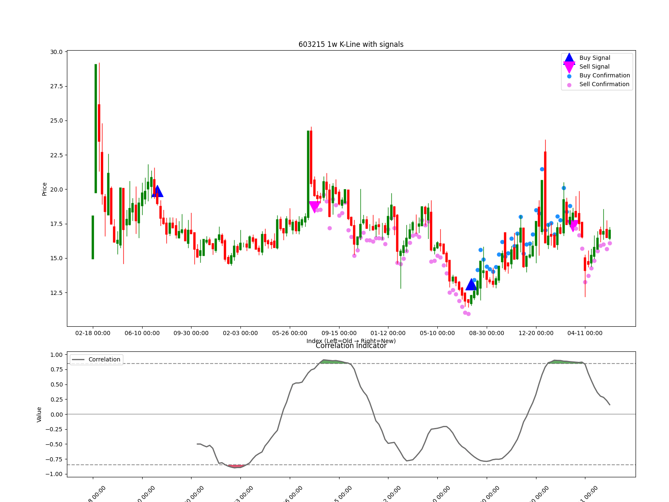Click the 'Index (Left=Old → Right=New)' axis label
Screen dimensions: 669x502
click(x=351, y=341)
